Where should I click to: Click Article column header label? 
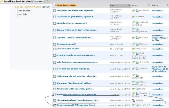155,5
